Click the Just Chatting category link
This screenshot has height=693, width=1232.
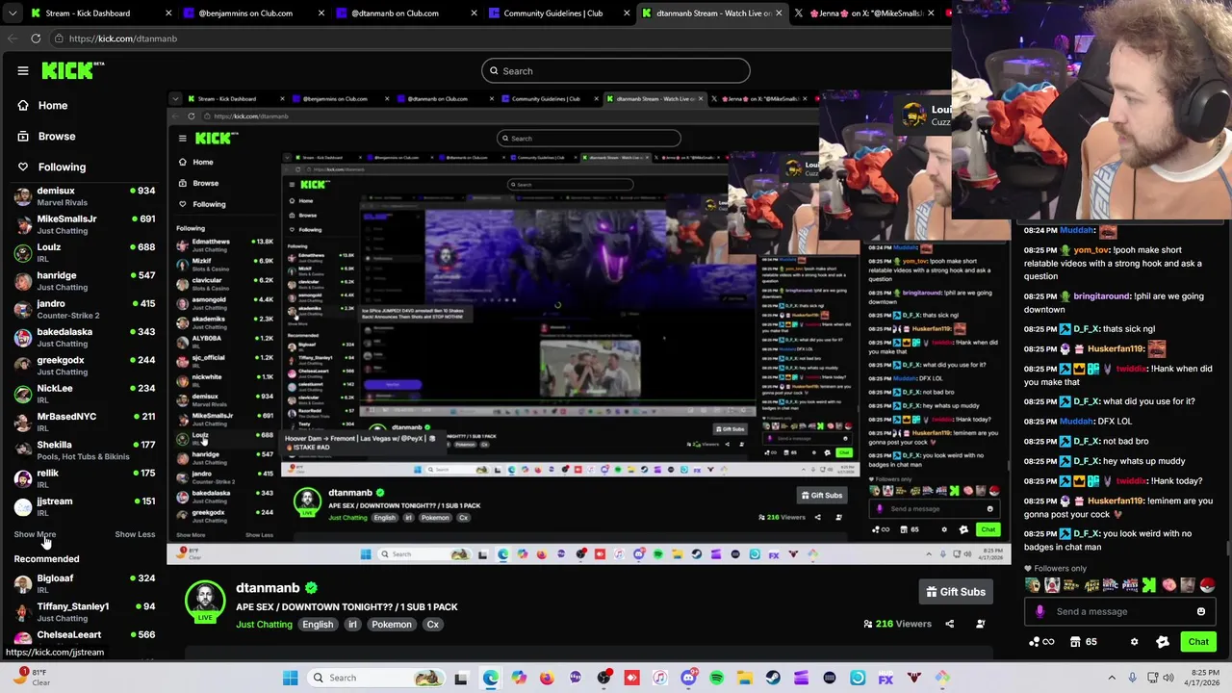pyautogui.click(x=264, y=625)
